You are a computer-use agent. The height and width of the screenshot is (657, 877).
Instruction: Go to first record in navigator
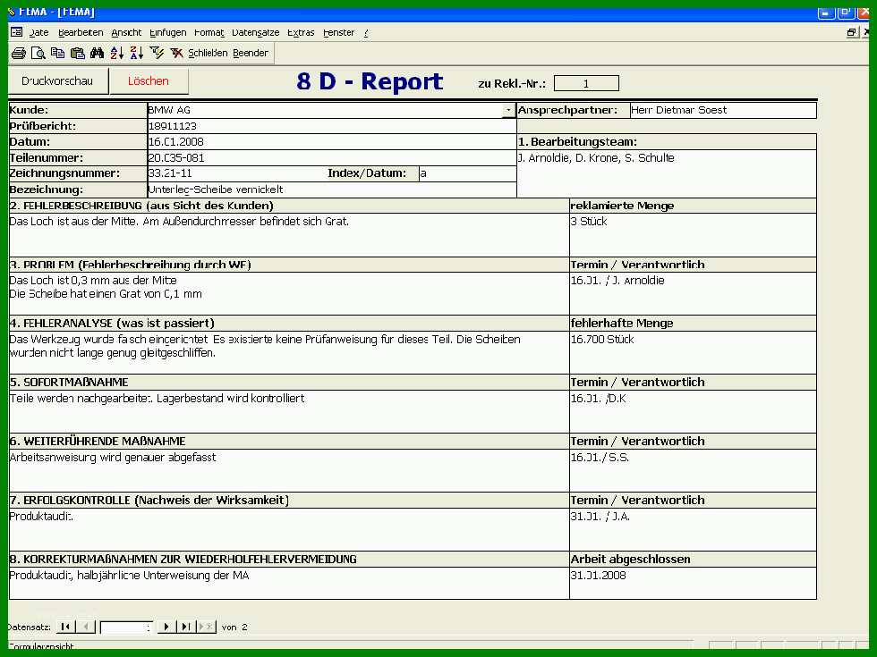pos(65,627)
